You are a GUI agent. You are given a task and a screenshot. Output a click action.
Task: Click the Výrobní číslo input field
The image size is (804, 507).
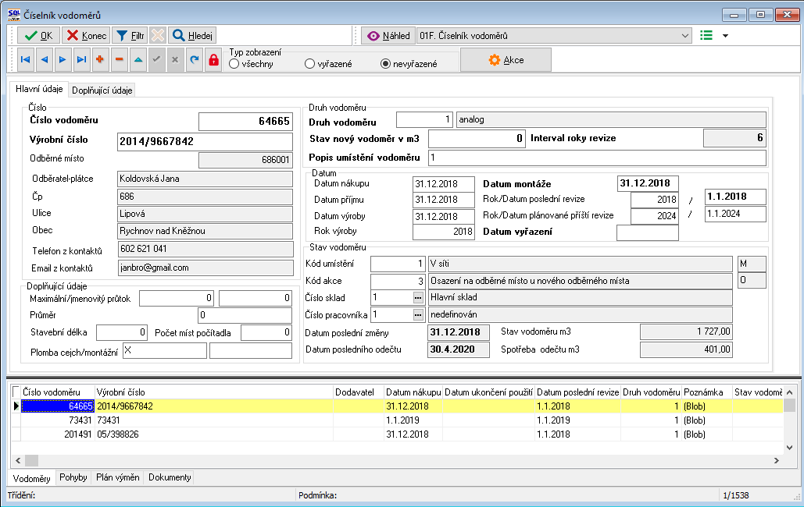click(x=205, y=141)
